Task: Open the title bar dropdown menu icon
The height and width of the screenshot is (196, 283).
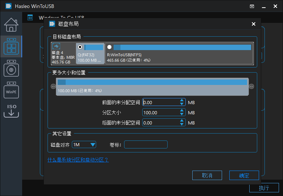Action: (x=252, y=7)
